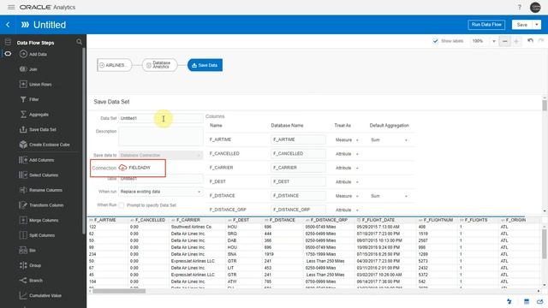Select the Database Analytics flow node
This screenshot has width=548, height=308.
click(x=160, y=65)
